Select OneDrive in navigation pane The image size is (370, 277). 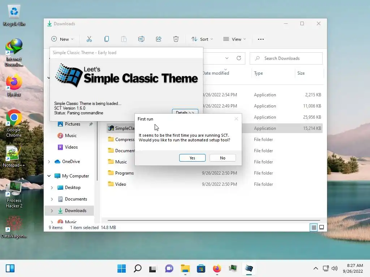point(71,162)
